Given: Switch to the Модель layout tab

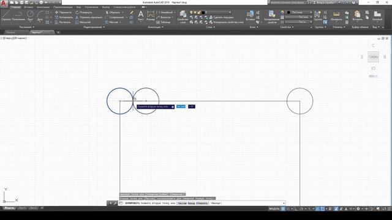Looking at the screenshot, I should click(x=9, y=208).
